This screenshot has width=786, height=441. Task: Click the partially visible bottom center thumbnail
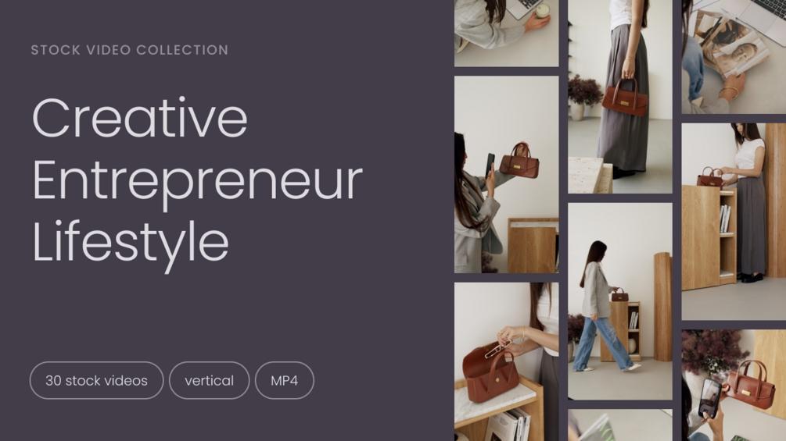[620, 425]
